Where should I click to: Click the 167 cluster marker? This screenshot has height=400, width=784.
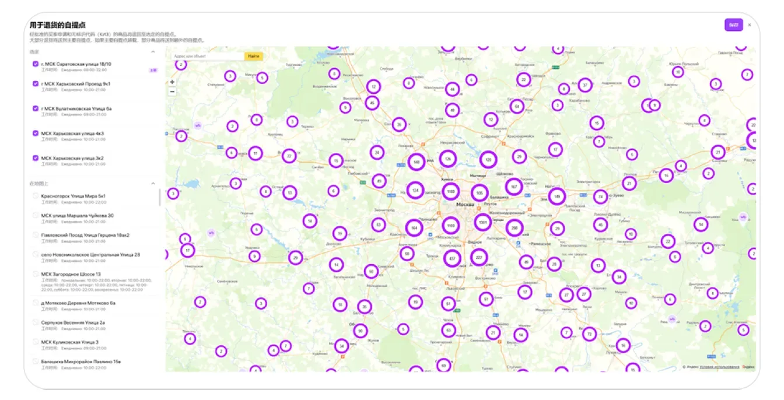(x=513, y=187)
